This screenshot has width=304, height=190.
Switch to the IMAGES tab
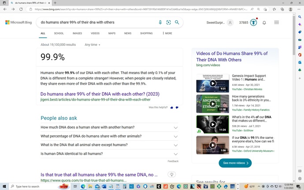78,34
